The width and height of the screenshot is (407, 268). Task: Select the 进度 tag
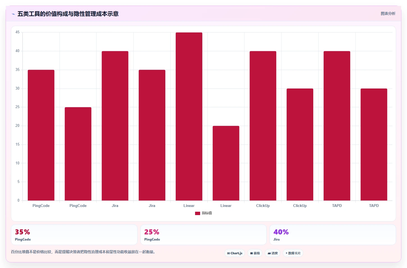tap(273, 253)
